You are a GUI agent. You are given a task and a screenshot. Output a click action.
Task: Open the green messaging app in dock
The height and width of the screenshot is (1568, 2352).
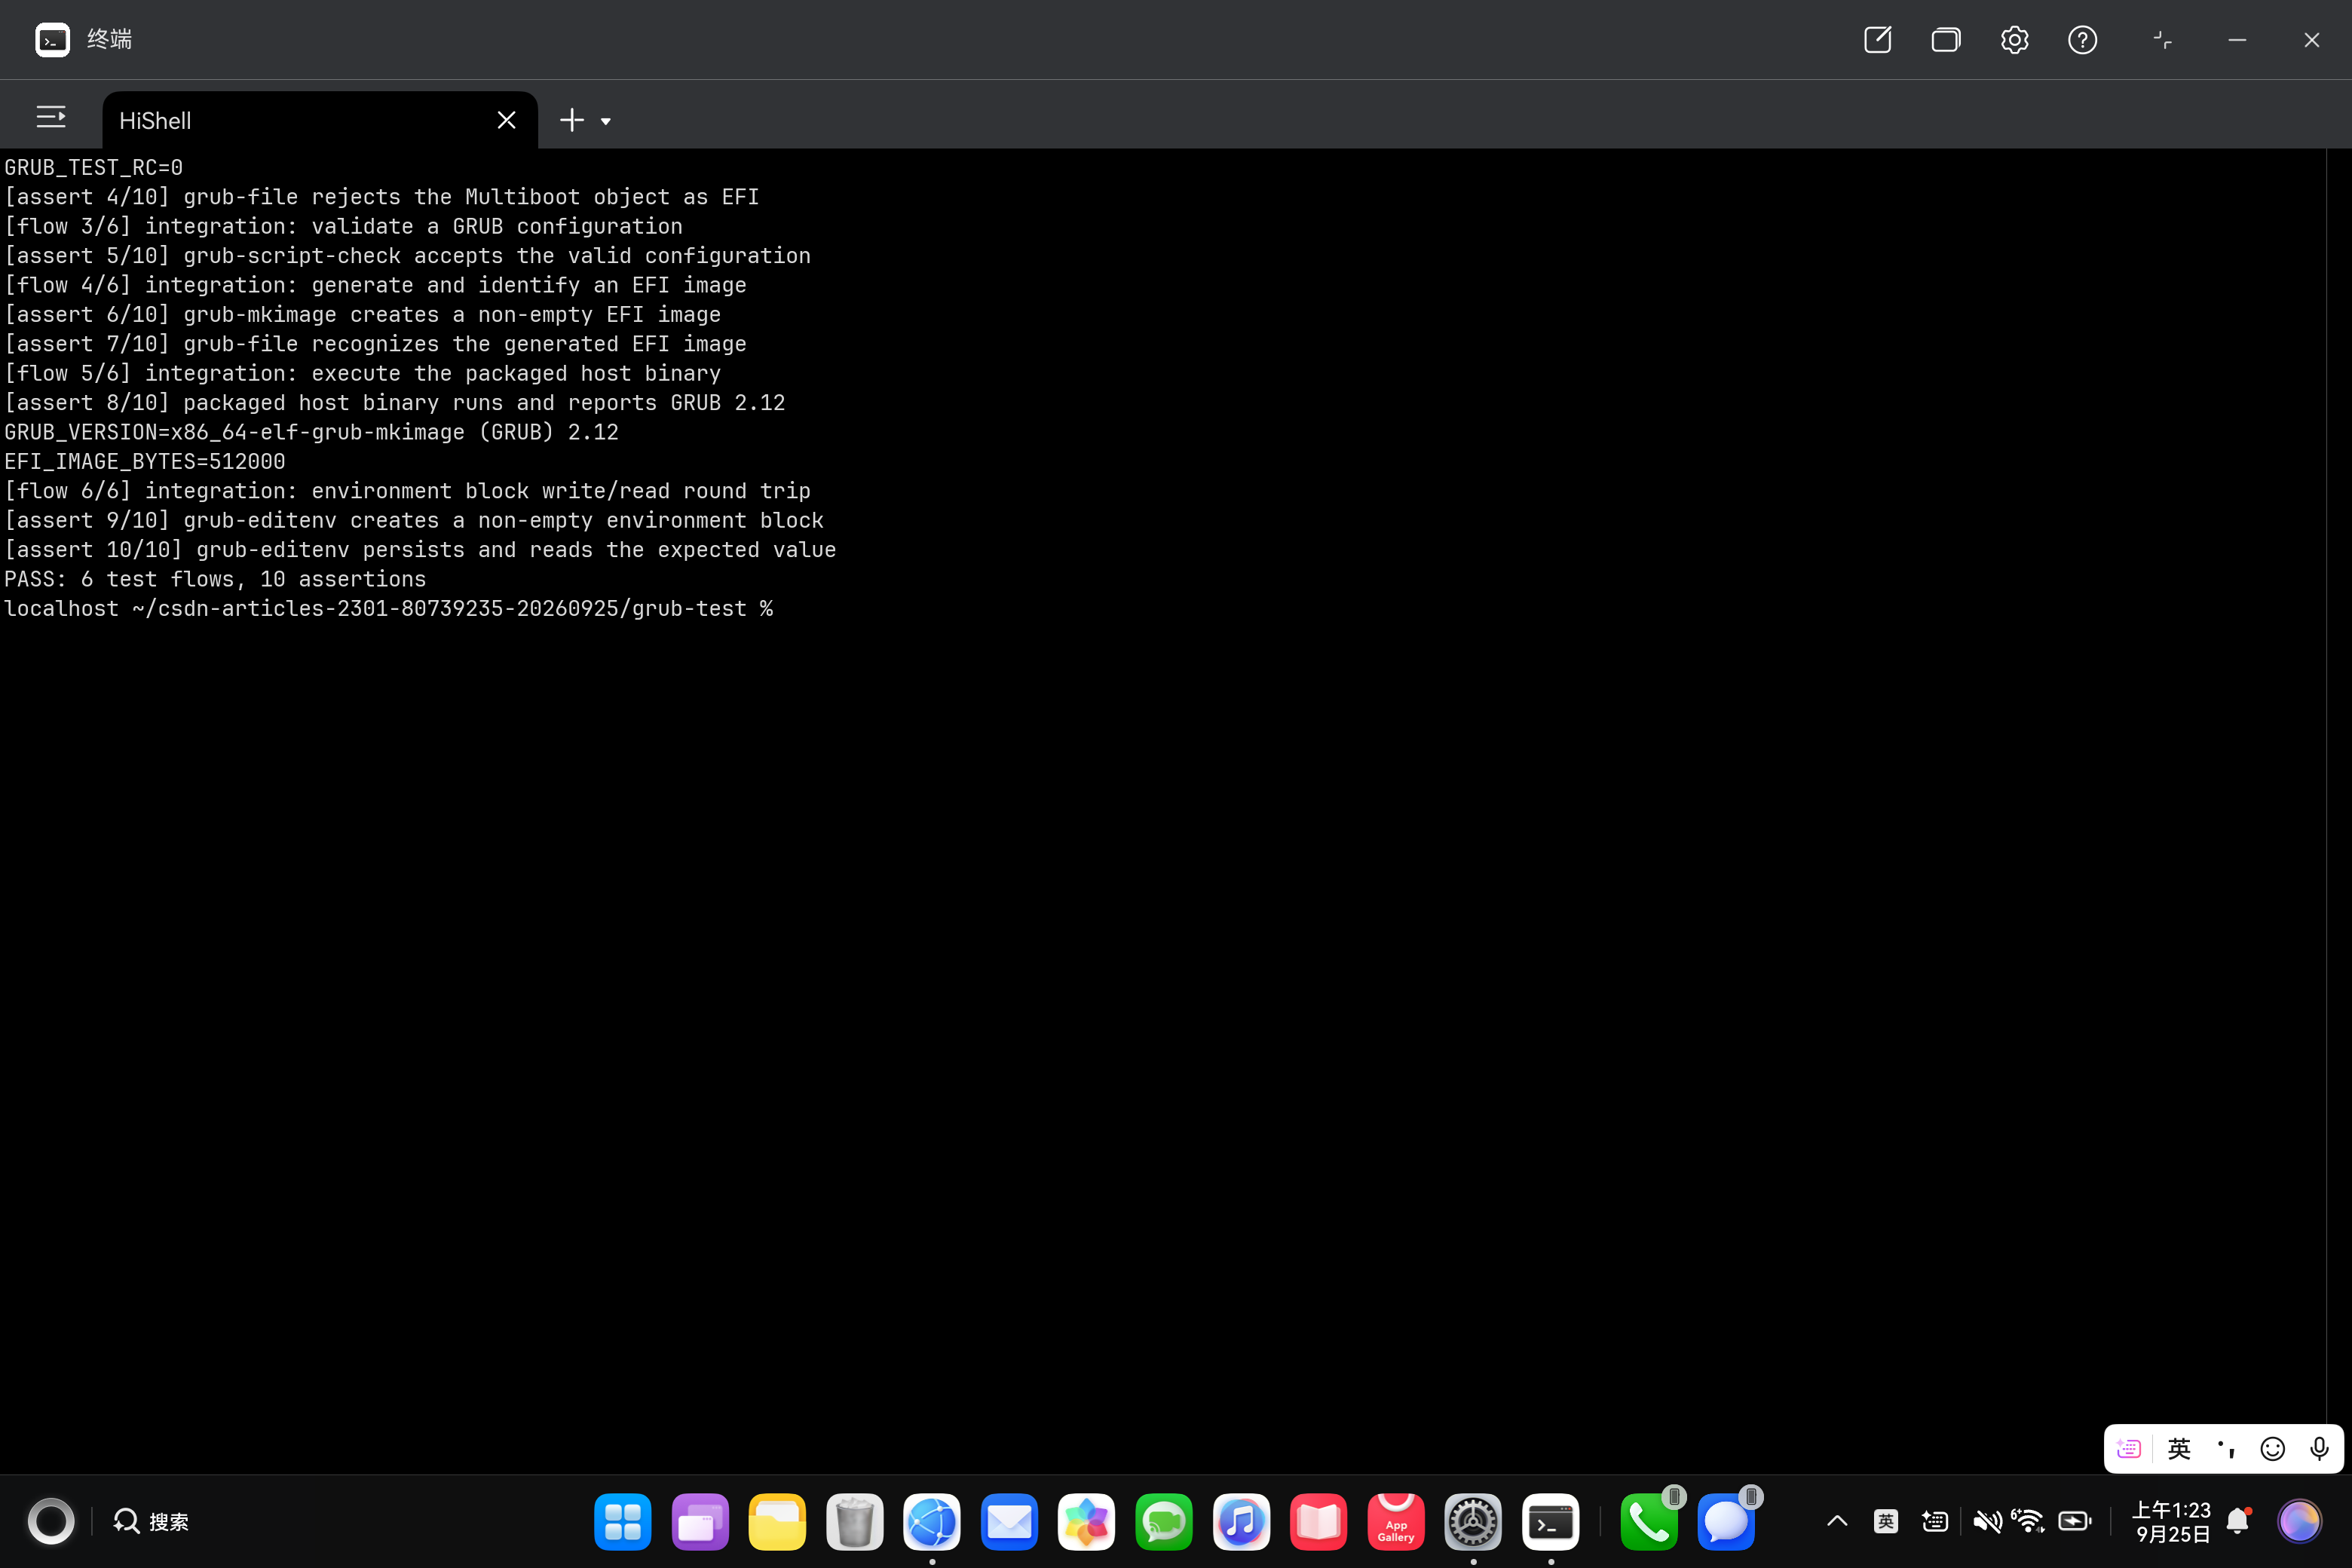click(1164, 1522)
